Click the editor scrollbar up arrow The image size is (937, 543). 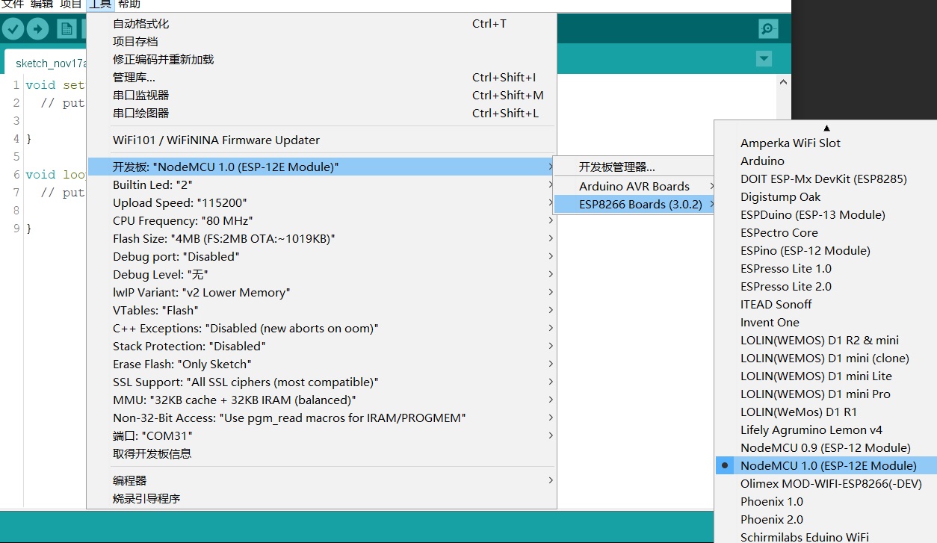point(783,81)
